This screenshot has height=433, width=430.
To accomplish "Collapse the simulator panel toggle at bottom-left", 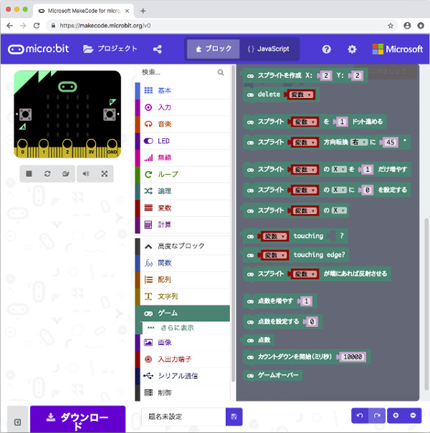I will (x=17, y=422).
